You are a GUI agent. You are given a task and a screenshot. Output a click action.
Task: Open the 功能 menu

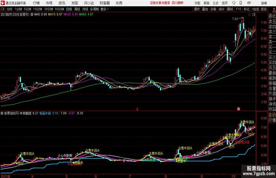click(197, 3)
